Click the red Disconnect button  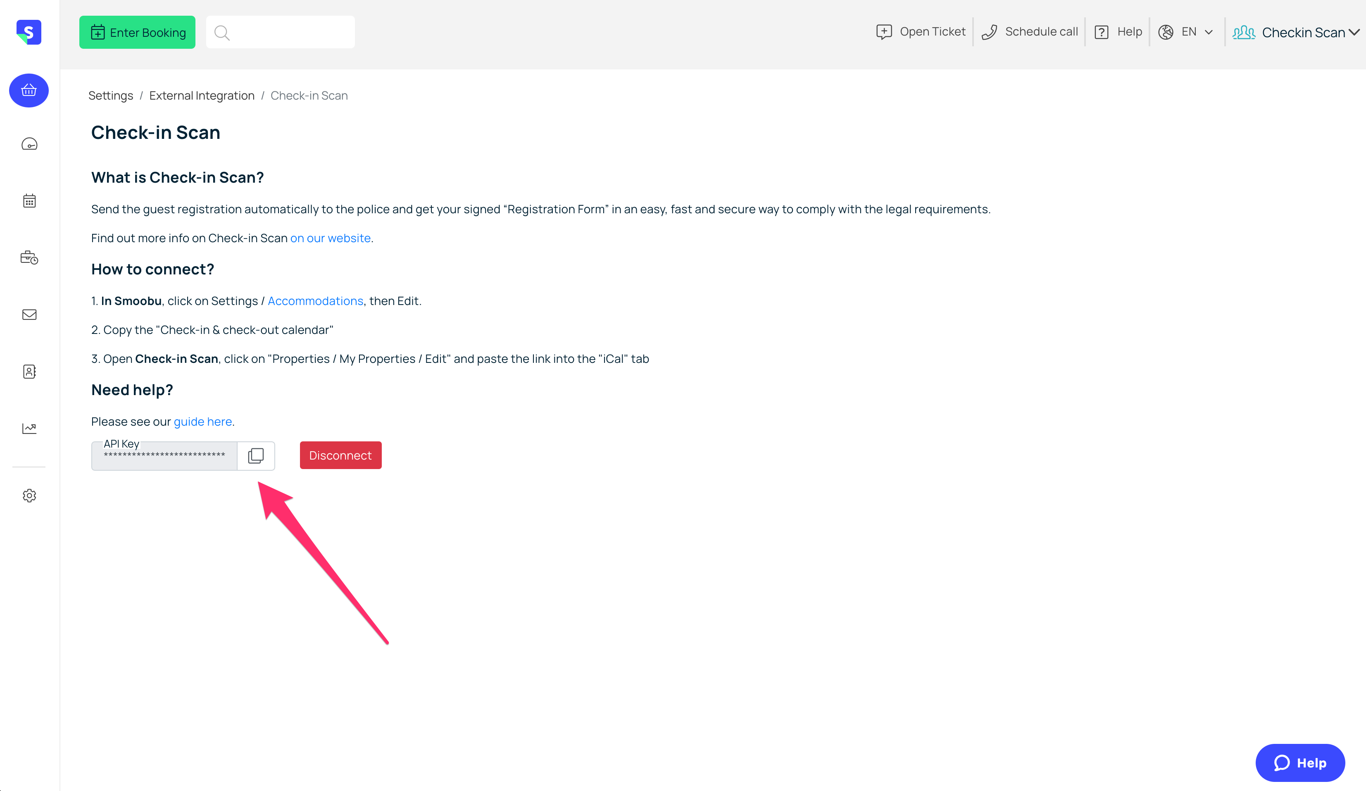tap(340, 455)
